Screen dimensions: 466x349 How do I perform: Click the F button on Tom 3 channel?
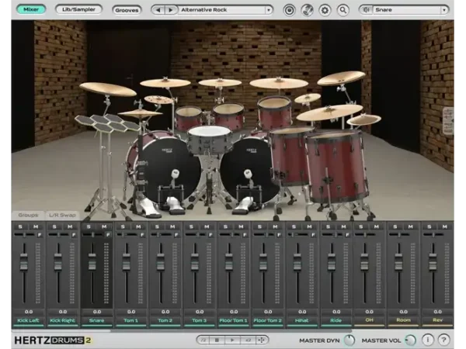(210, 235)
